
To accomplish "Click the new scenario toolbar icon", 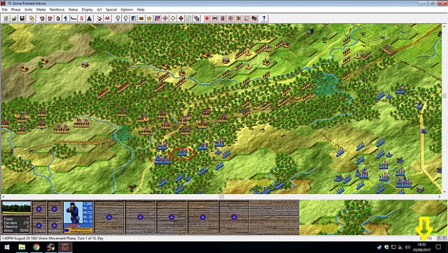I will 6,19.
